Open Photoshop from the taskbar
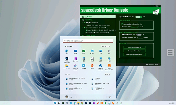176x105 pixels. (x=86, y=103)
